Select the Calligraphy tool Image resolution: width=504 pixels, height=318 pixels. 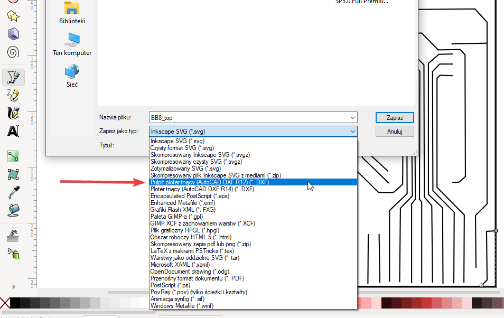coord(13,113)
